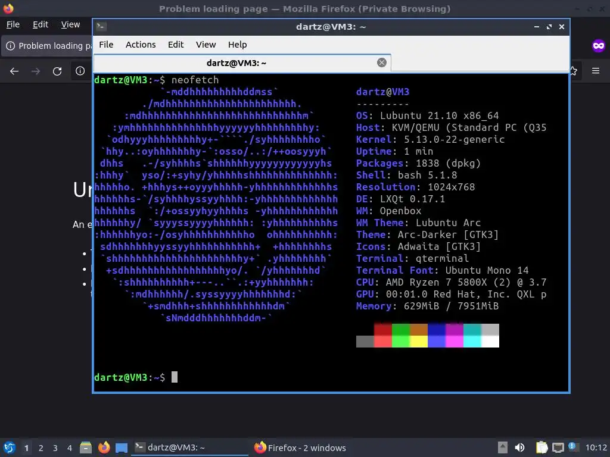Open the update notifier tray icon

tap(572, 446)
